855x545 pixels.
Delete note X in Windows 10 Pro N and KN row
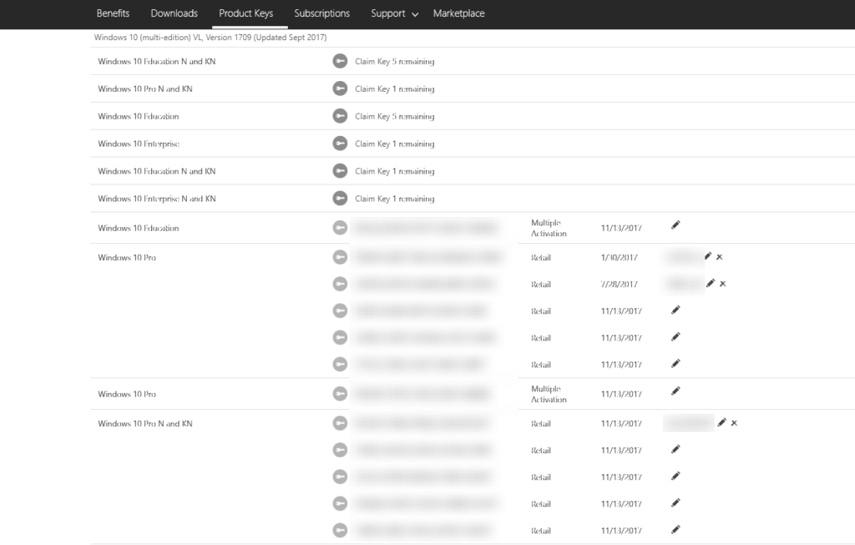(734, 423)
